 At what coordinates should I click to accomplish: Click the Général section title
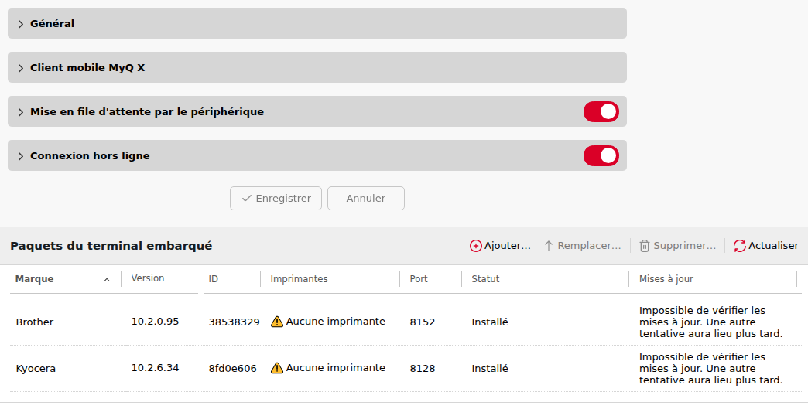pos(52,24)
